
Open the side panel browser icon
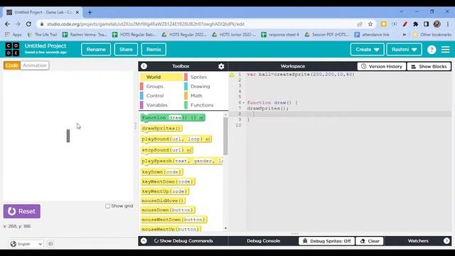click(x=426, y=24)
